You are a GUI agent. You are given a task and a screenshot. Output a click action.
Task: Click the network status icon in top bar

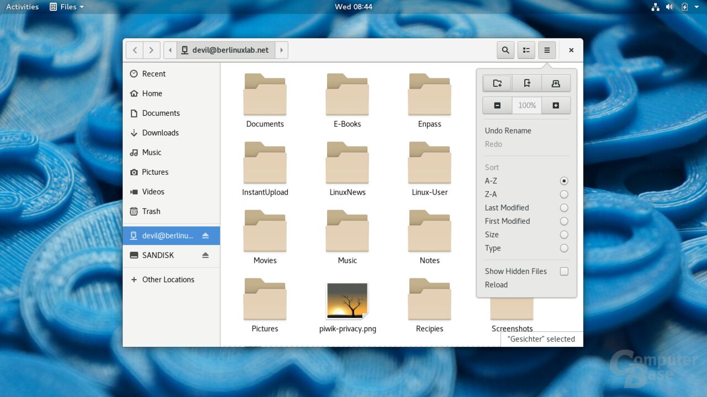(x=655, y=7)
